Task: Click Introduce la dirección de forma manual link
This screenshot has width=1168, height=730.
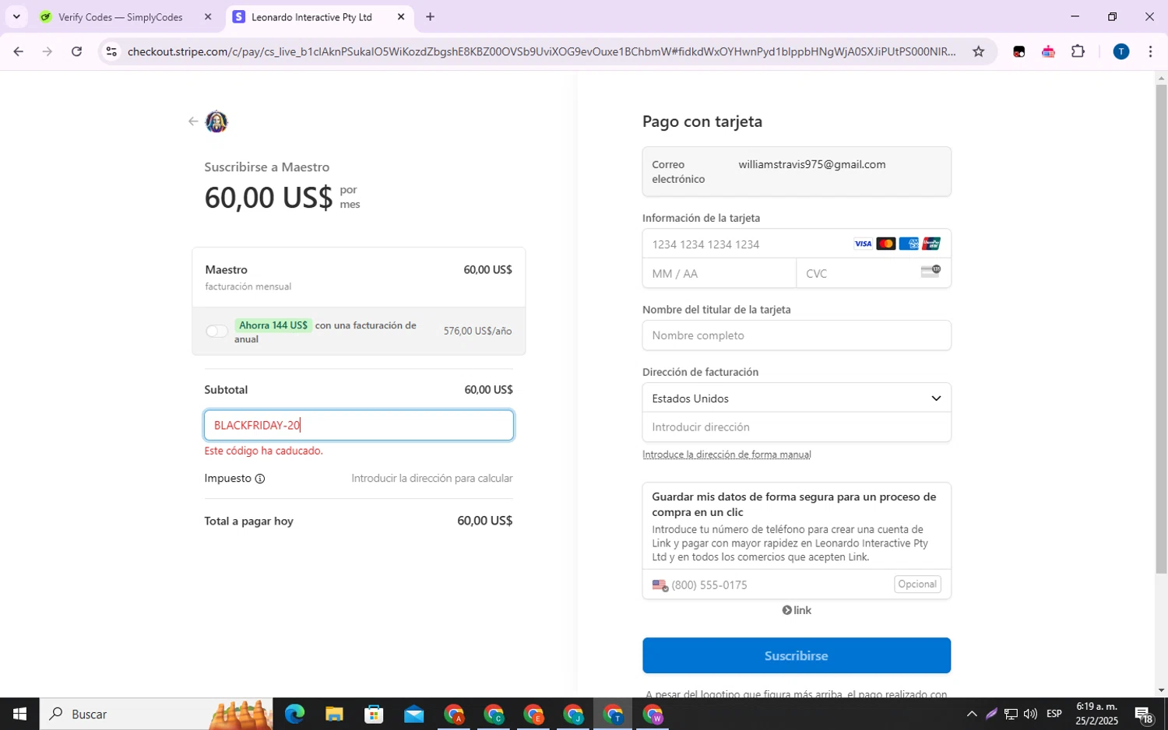Action: [x=726, y=454]
